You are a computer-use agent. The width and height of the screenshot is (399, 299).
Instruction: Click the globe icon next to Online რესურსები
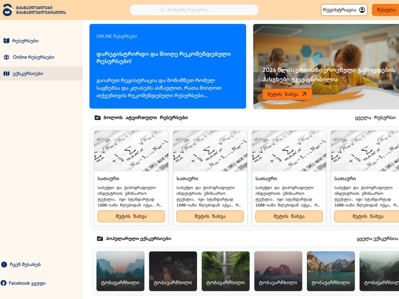(x=6, y=57)
